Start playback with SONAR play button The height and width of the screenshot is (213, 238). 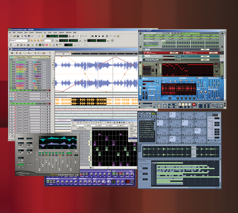99,36
